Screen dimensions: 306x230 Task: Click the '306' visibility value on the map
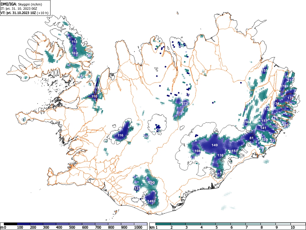pos(146,136)
